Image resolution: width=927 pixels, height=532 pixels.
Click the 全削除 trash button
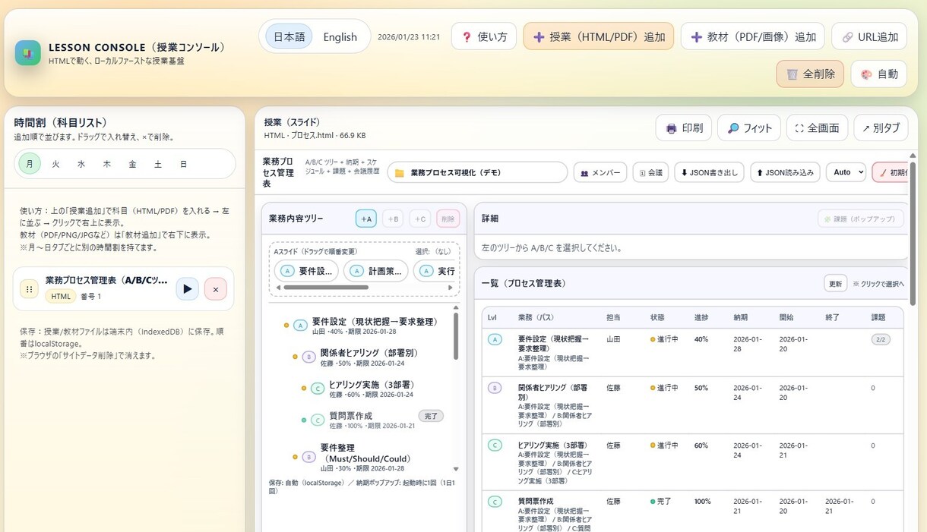pos(810,74)
